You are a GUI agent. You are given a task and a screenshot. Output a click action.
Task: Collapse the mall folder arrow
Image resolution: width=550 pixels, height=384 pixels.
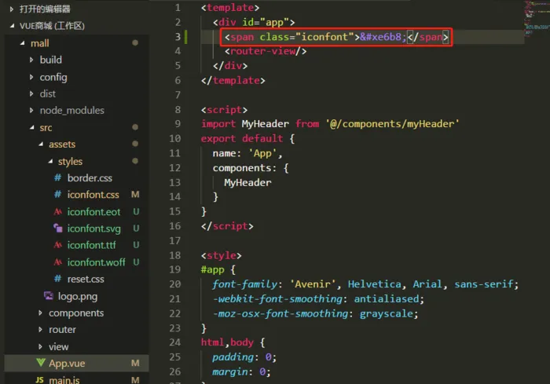[x=23, y=43]
